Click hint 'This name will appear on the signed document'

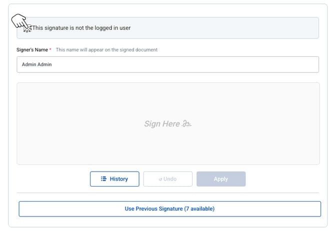[106, 50]
